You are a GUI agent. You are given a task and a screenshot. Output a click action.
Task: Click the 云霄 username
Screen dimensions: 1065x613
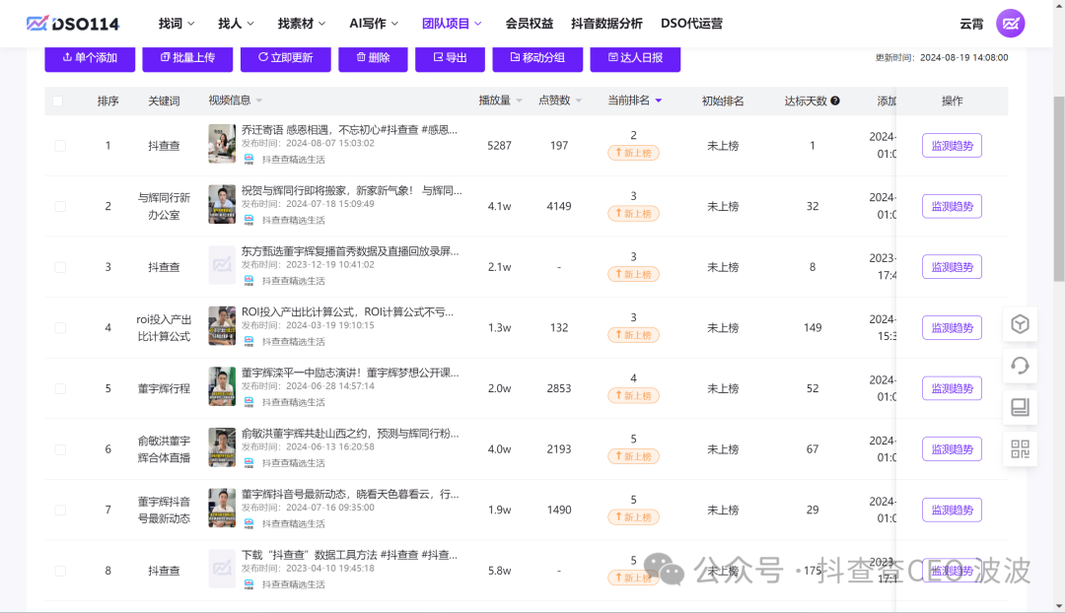pyautogui.click(x=971, y=24)
